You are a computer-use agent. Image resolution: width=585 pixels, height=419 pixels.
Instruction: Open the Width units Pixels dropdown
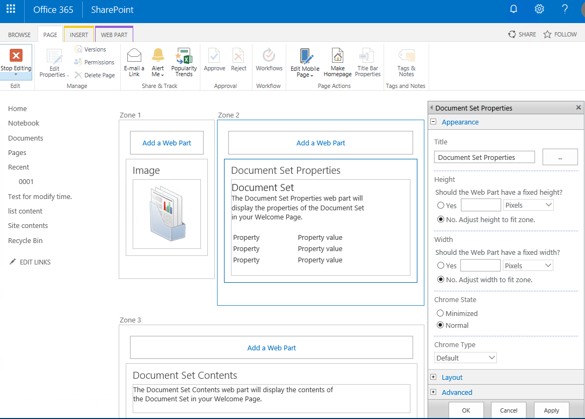[528, 266]
